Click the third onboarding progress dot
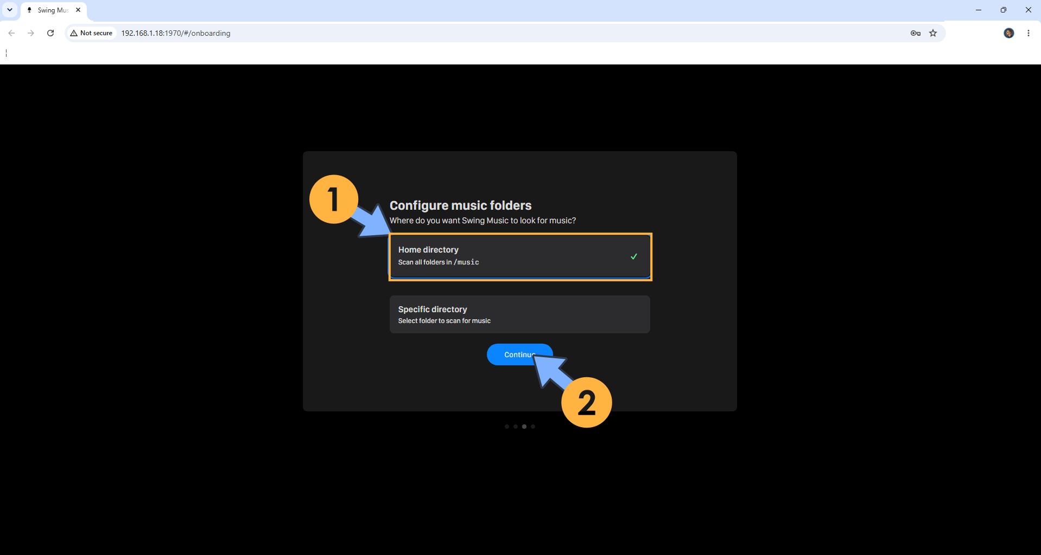The width and height of the screenshot is (1041, 555). (x=524, y=427)
